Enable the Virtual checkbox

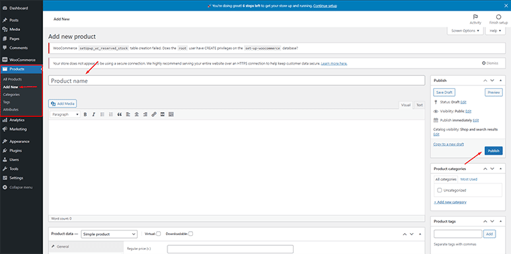pos(159,233)
